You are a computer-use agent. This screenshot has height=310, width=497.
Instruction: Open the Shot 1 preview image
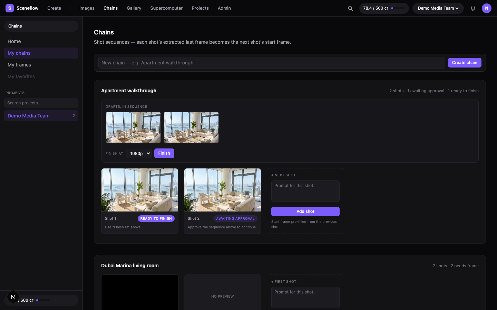(x=140, y=190)
